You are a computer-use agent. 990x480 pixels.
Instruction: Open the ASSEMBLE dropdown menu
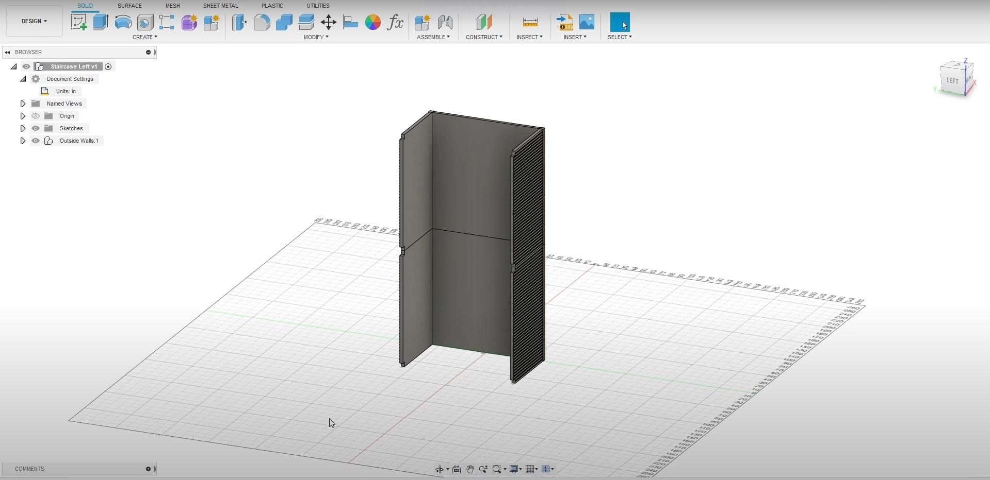[433, 37]
